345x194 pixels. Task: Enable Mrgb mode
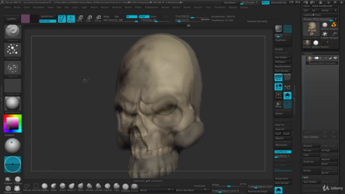pyautogui.click(x=106, y=17)
